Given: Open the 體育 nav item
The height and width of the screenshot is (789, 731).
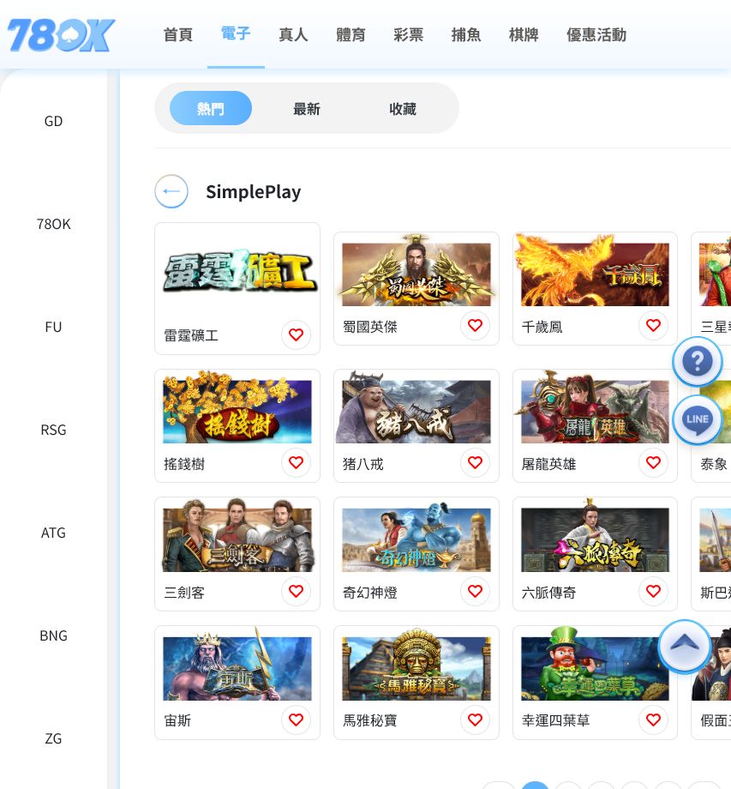Looking at the screenshot, I should tap(351, 34).
